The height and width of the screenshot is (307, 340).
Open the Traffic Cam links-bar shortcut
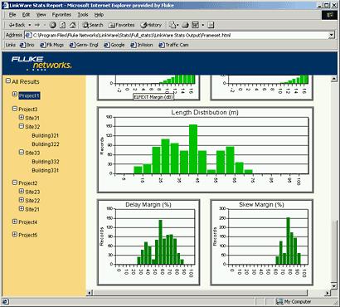(x=173, y=45)
